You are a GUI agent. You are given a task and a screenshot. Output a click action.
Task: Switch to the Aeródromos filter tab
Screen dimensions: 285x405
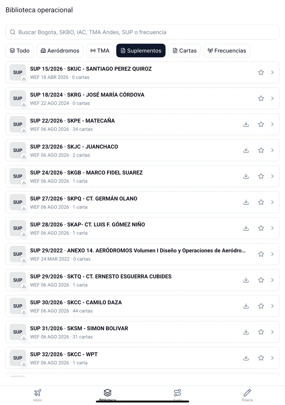[x=60, y=50]
